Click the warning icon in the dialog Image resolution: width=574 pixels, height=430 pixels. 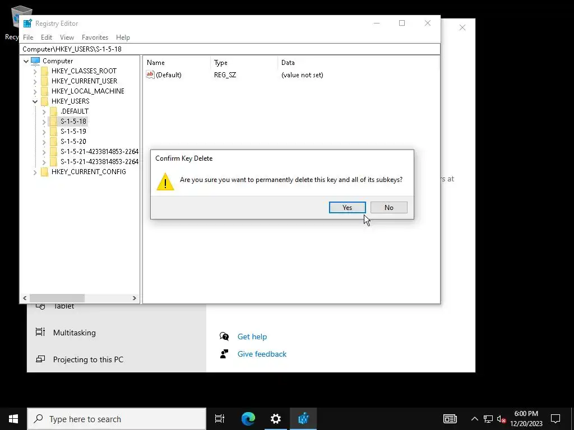[165, 181]
